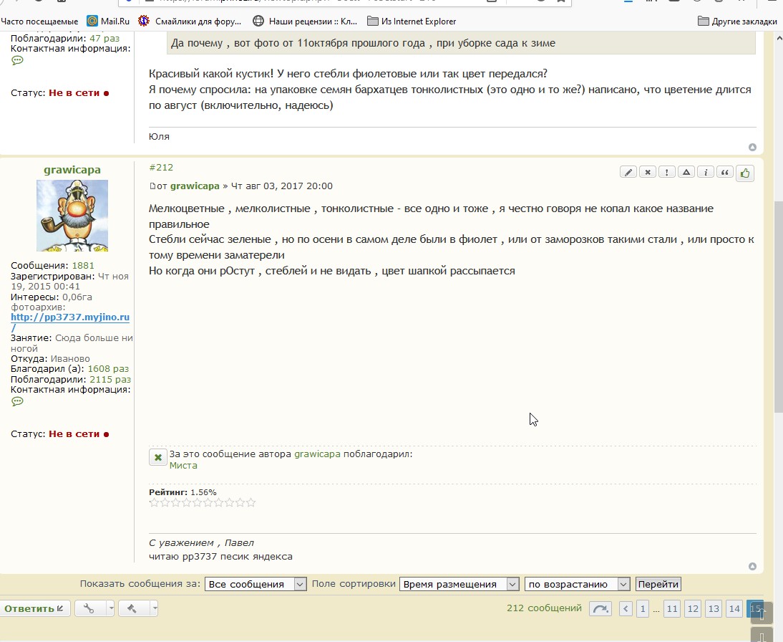The image size is (783, 642).
Task: Open the Другие закладки folder
Action: pyautogui.click(x=737, y=21)
